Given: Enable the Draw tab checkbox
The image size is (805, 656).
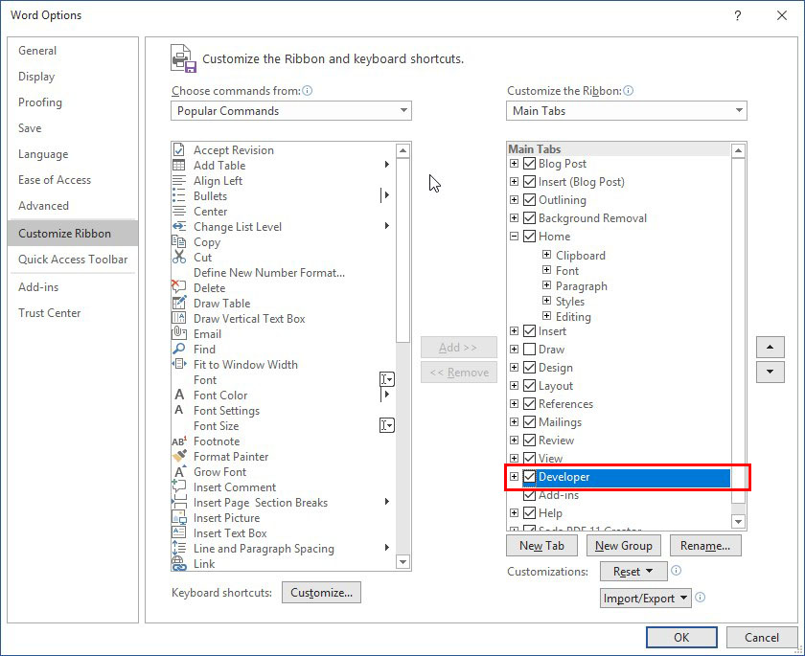Looking at the screenshot, I should click(529, 350).
